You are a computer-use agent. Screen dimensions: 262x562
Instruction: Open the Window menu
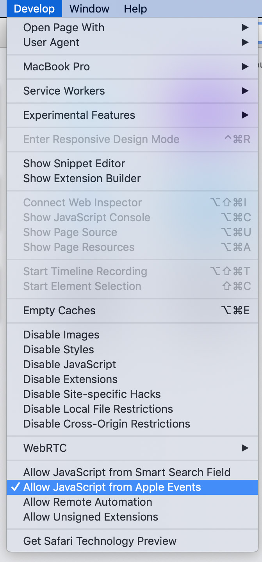pos(89,8)
